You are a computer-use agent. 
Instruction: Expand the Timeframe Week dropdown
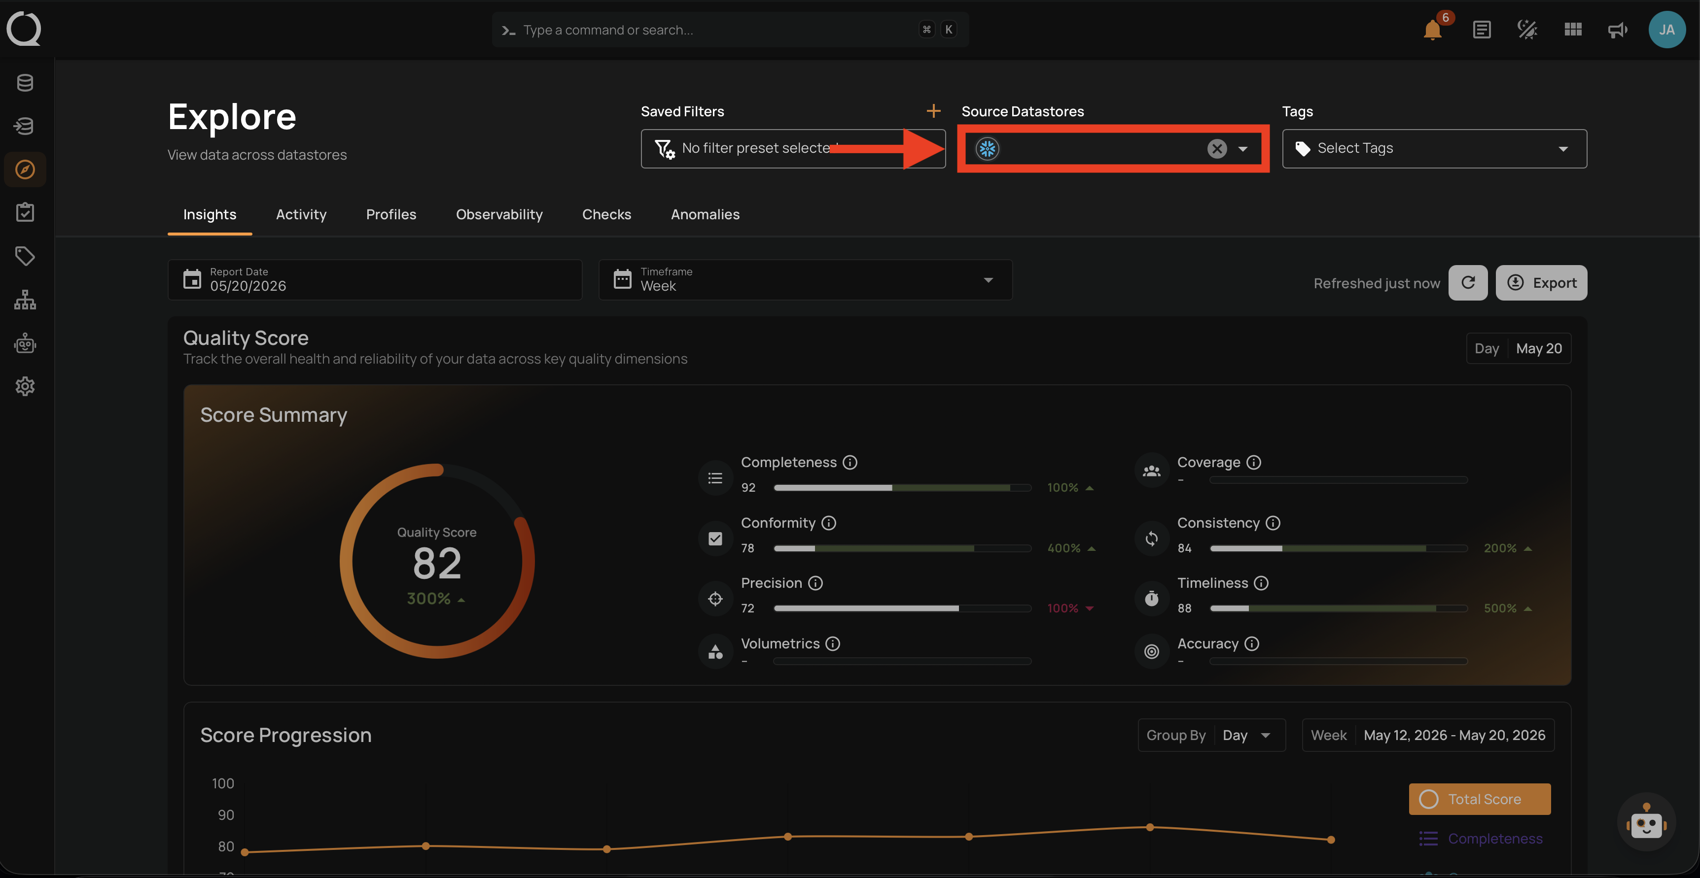[805, 280]
